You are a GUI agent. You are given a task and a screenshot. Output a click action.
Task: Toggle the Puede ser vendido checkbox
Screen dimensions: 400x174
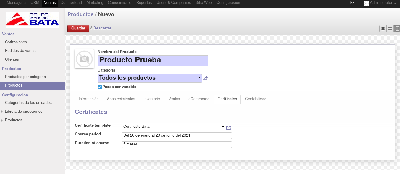click(100, 87)
